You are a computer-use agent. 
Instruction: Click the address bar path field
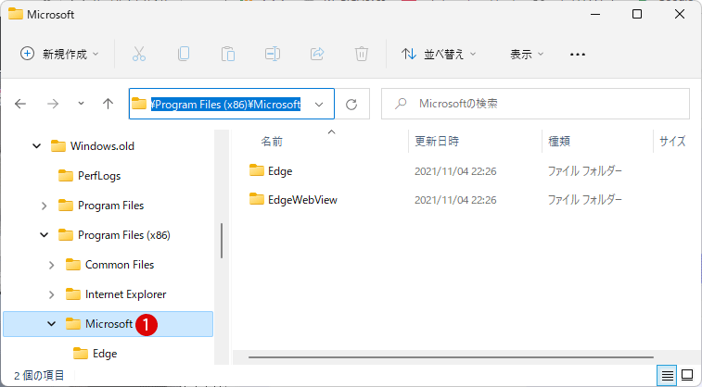[x=232, y=104]
